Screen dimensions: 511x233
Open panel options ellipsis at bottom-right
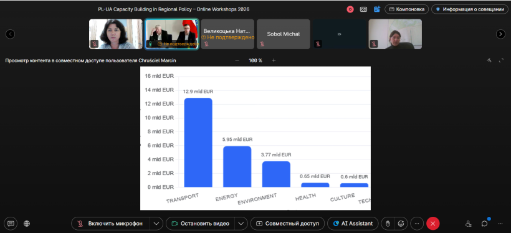[500, 224]
